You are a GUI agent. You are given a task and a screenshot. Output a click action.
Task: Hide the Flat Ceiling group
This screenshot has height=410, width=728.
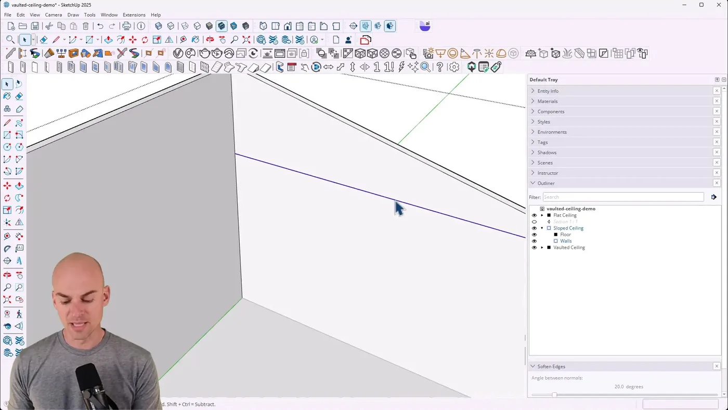tap(534, 215)
